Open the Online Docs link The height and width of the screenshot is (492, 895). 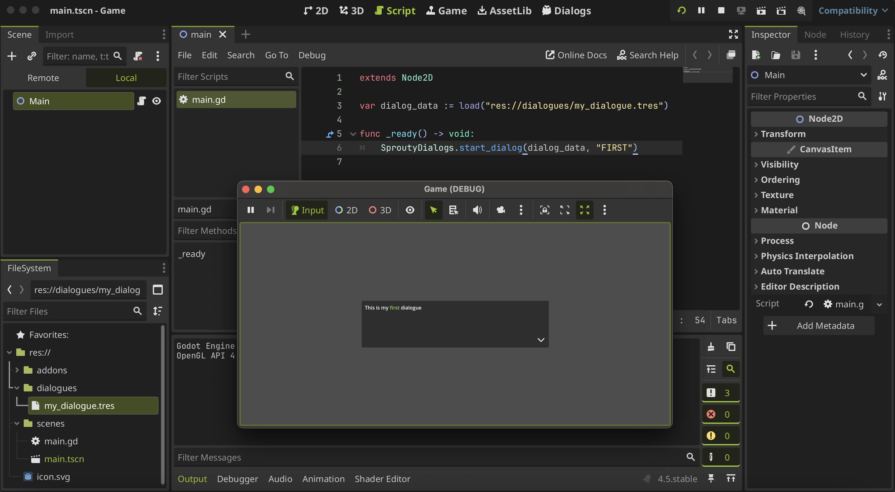[576, 55]
